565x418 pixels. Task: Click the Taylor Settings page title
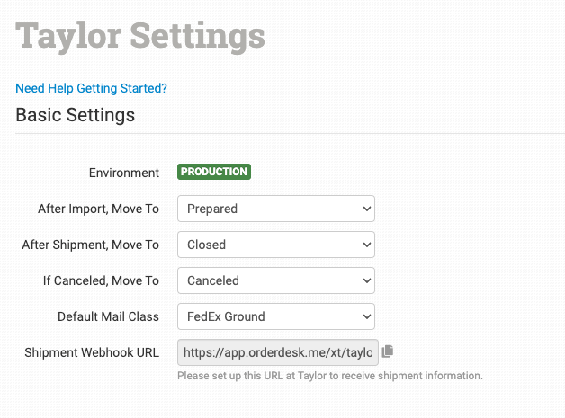click(140, 36)
